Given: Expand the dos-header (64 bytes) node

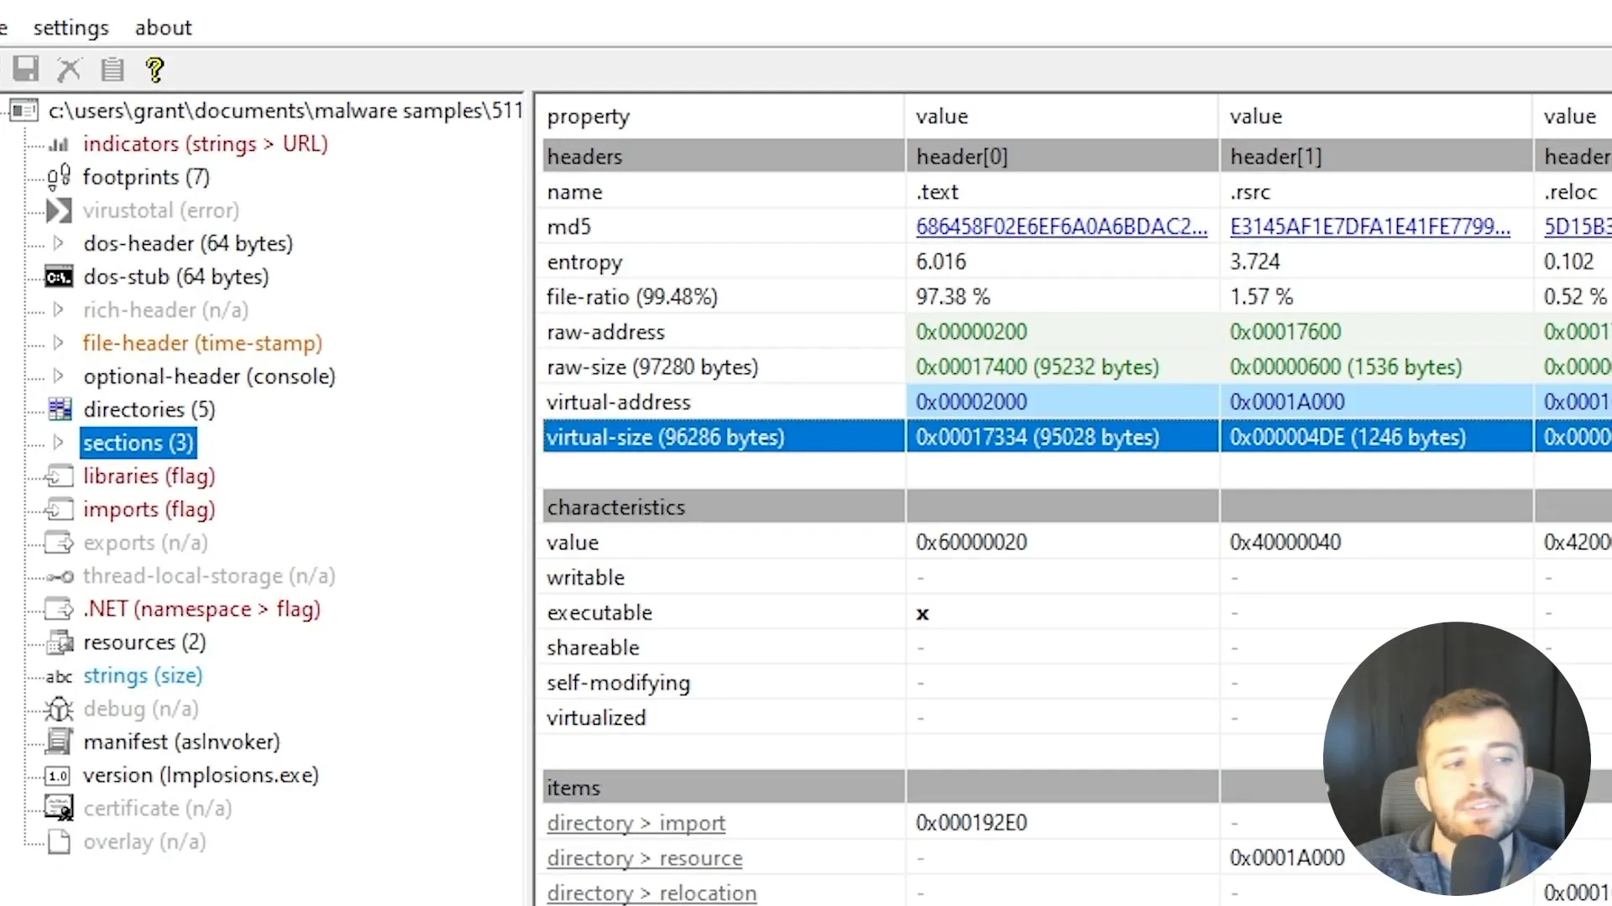Looking at the screenshot, I should tap(58, 243).
